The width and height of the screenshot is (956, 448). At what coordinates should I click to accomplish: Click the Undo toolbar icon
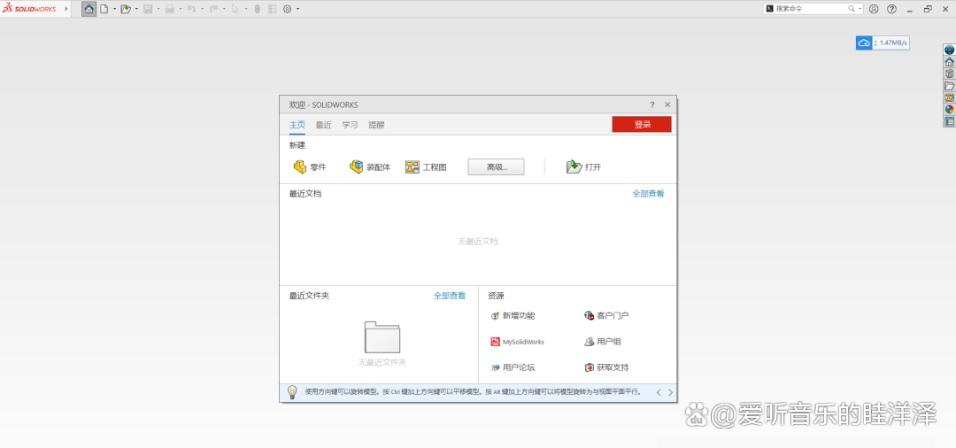pos(191,9)
